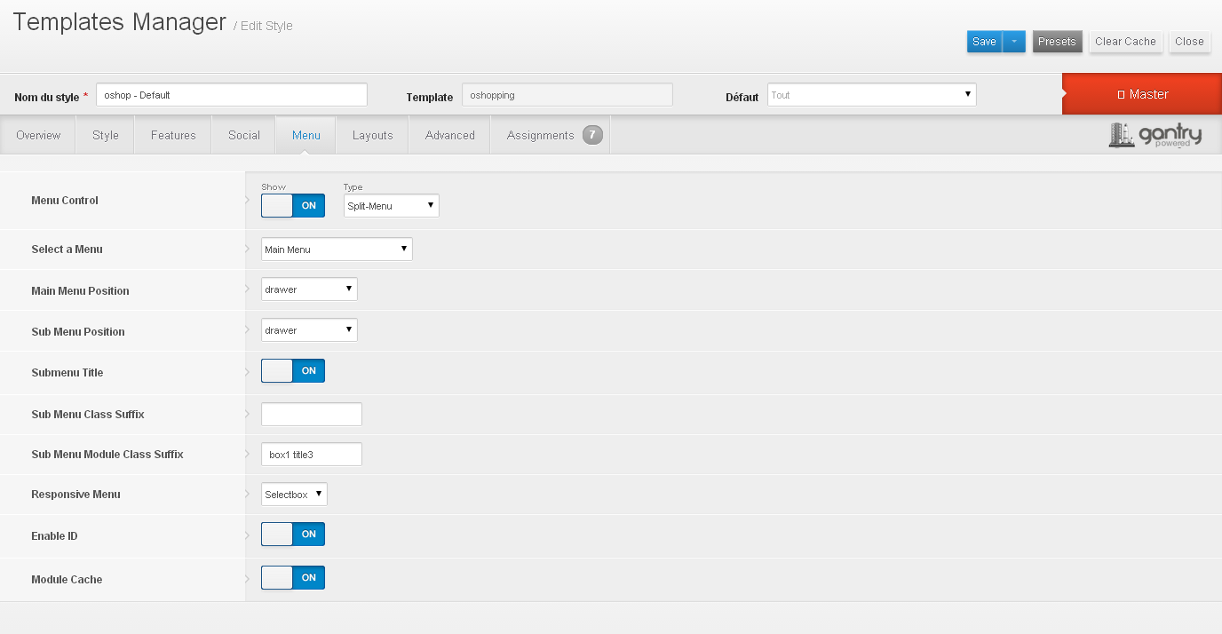Switch to the Style tab
This screenshot has height=634, width=1222.
click(105, 135)
